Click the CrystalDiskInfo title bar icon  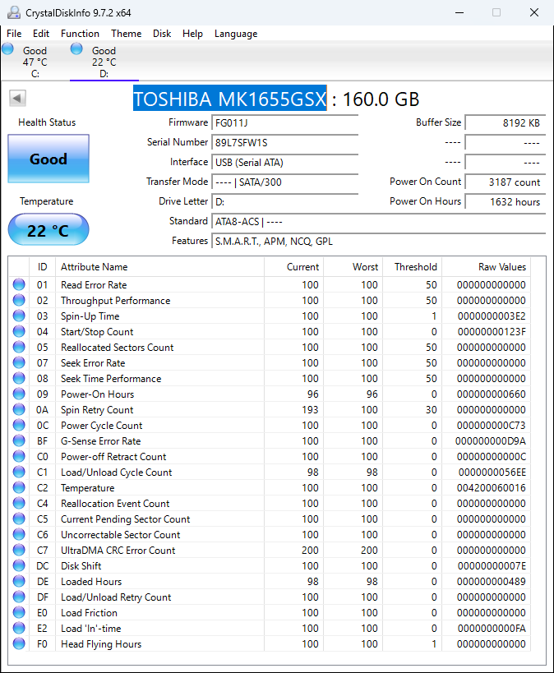(14, 12)
